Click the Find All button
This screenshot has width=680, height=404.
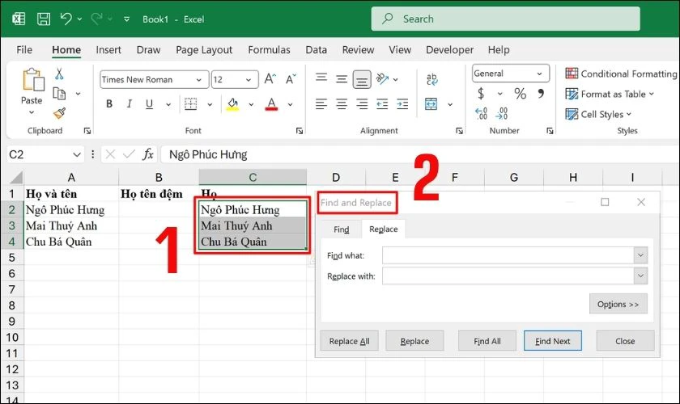pos(487,341)
